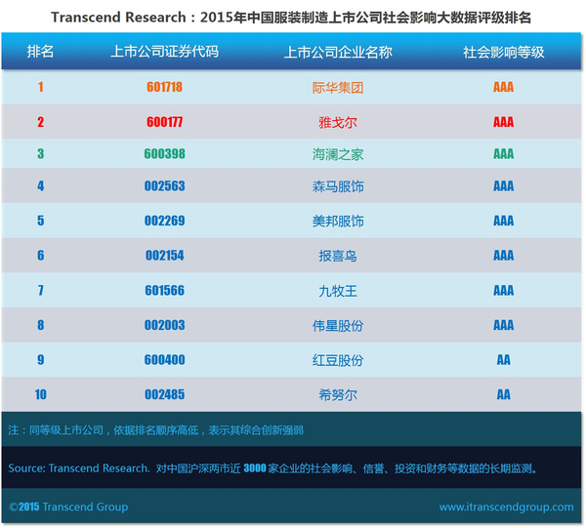Screen dimensions: 586x528
Task: Click the AAA rating of 森马服饰
Action: point(503,185)
